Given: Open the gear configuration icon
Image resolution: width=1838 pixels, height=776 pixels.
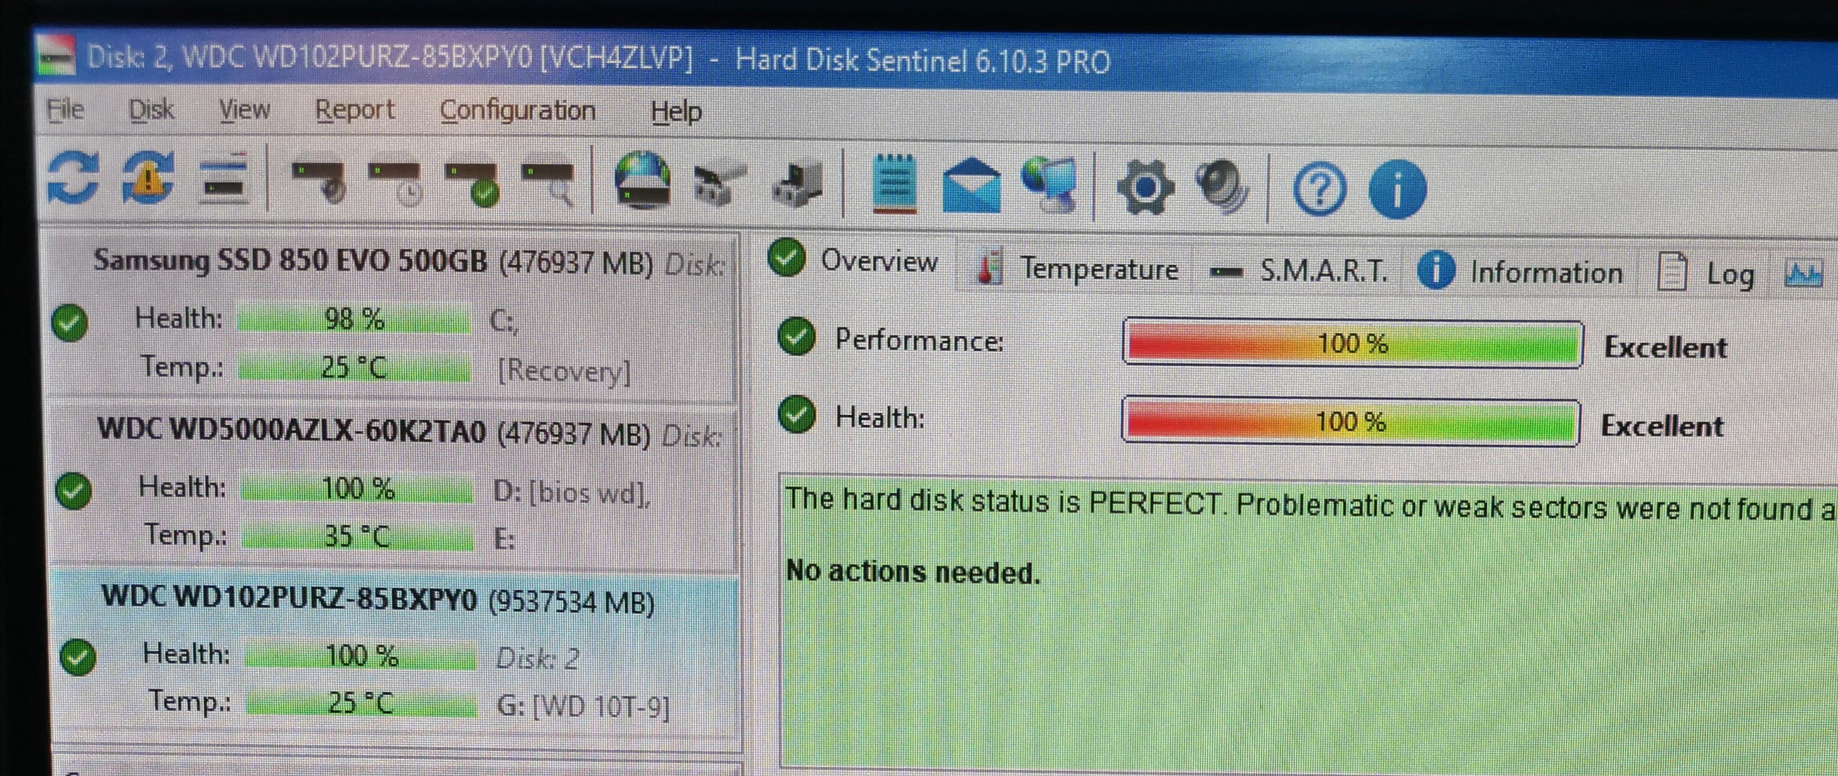Looking at the screenshot, I should point(1145,187).
